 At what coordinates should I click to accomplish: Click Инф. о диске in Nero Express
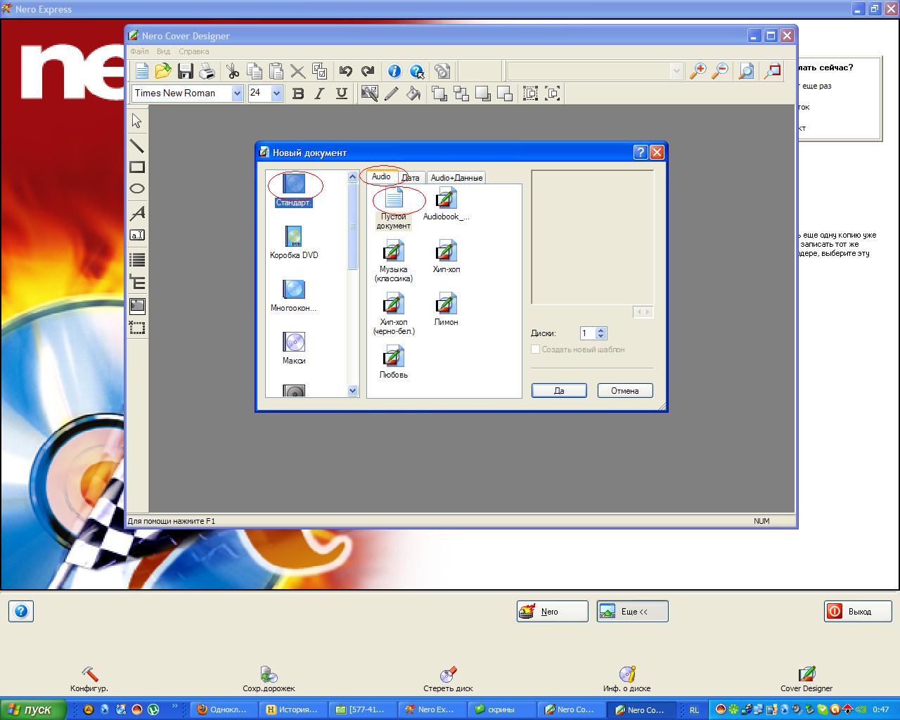point(626,680)
